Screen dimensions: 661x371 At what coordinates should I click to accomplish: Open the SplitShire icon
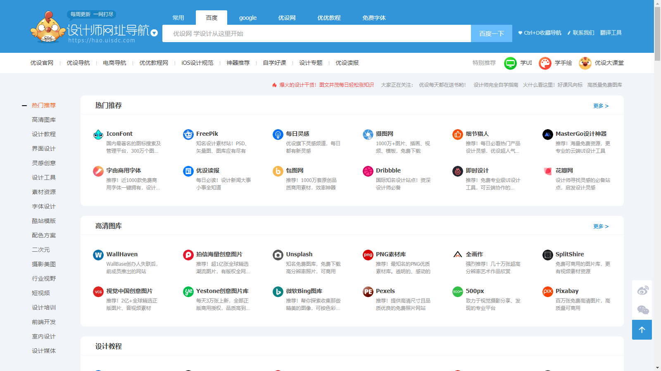click(x=548, y=255)
